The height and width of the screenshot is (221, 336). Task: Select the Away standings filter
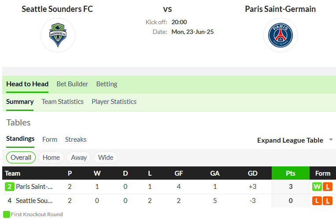click(x=79, y=158)
